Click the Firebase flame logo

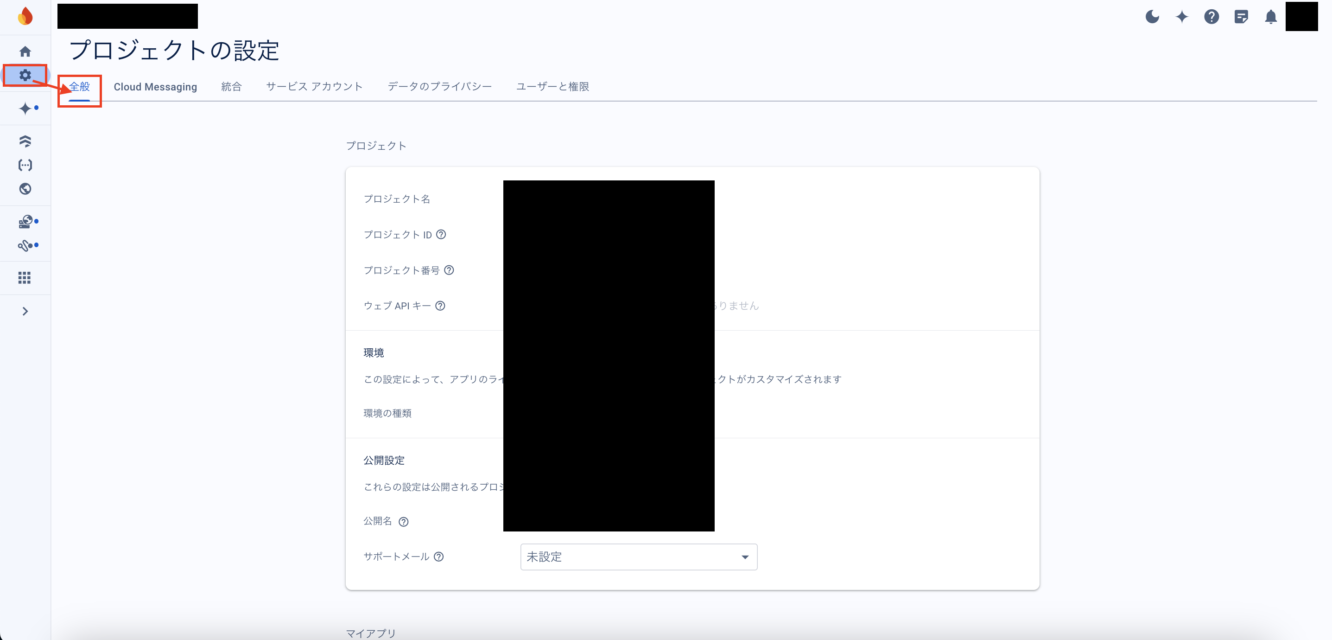tap(25, 16)
